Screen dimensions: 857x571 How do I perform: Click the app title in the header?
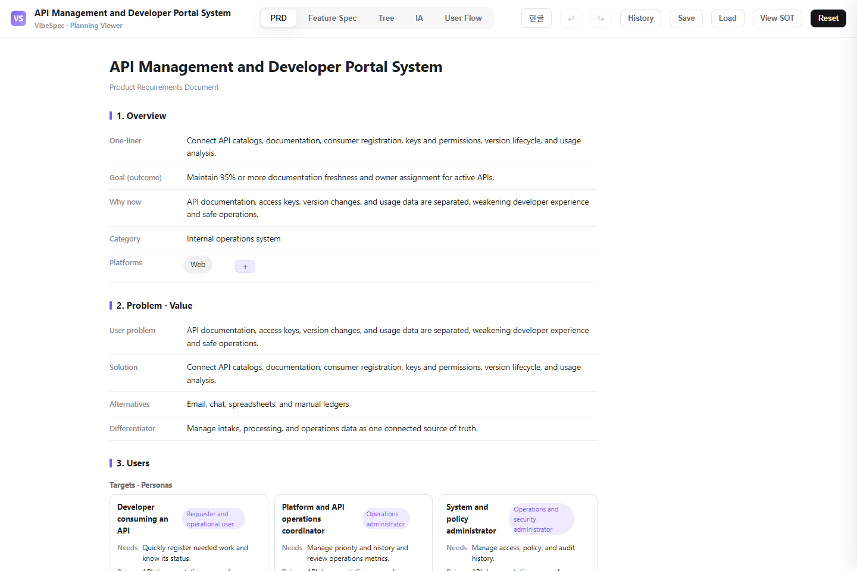click(133, 13)
